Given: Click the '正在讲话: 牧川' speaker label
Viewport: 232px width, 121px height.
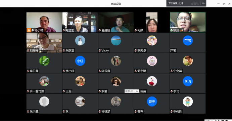Looking at the screenshot, I should (176, 3).
